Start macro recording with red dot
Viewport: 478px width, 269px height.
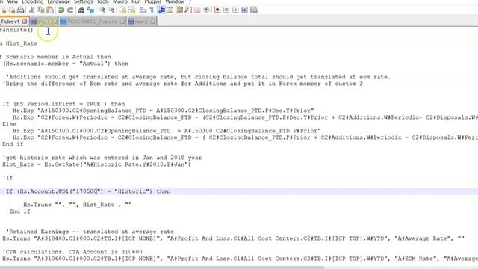point(217,10)
